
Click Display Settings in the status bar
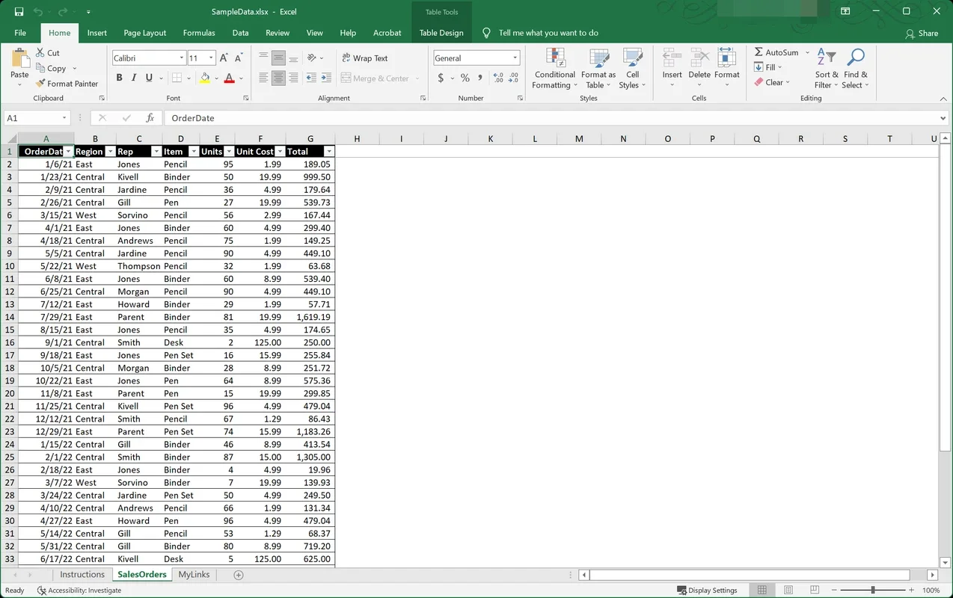[708, 590]
